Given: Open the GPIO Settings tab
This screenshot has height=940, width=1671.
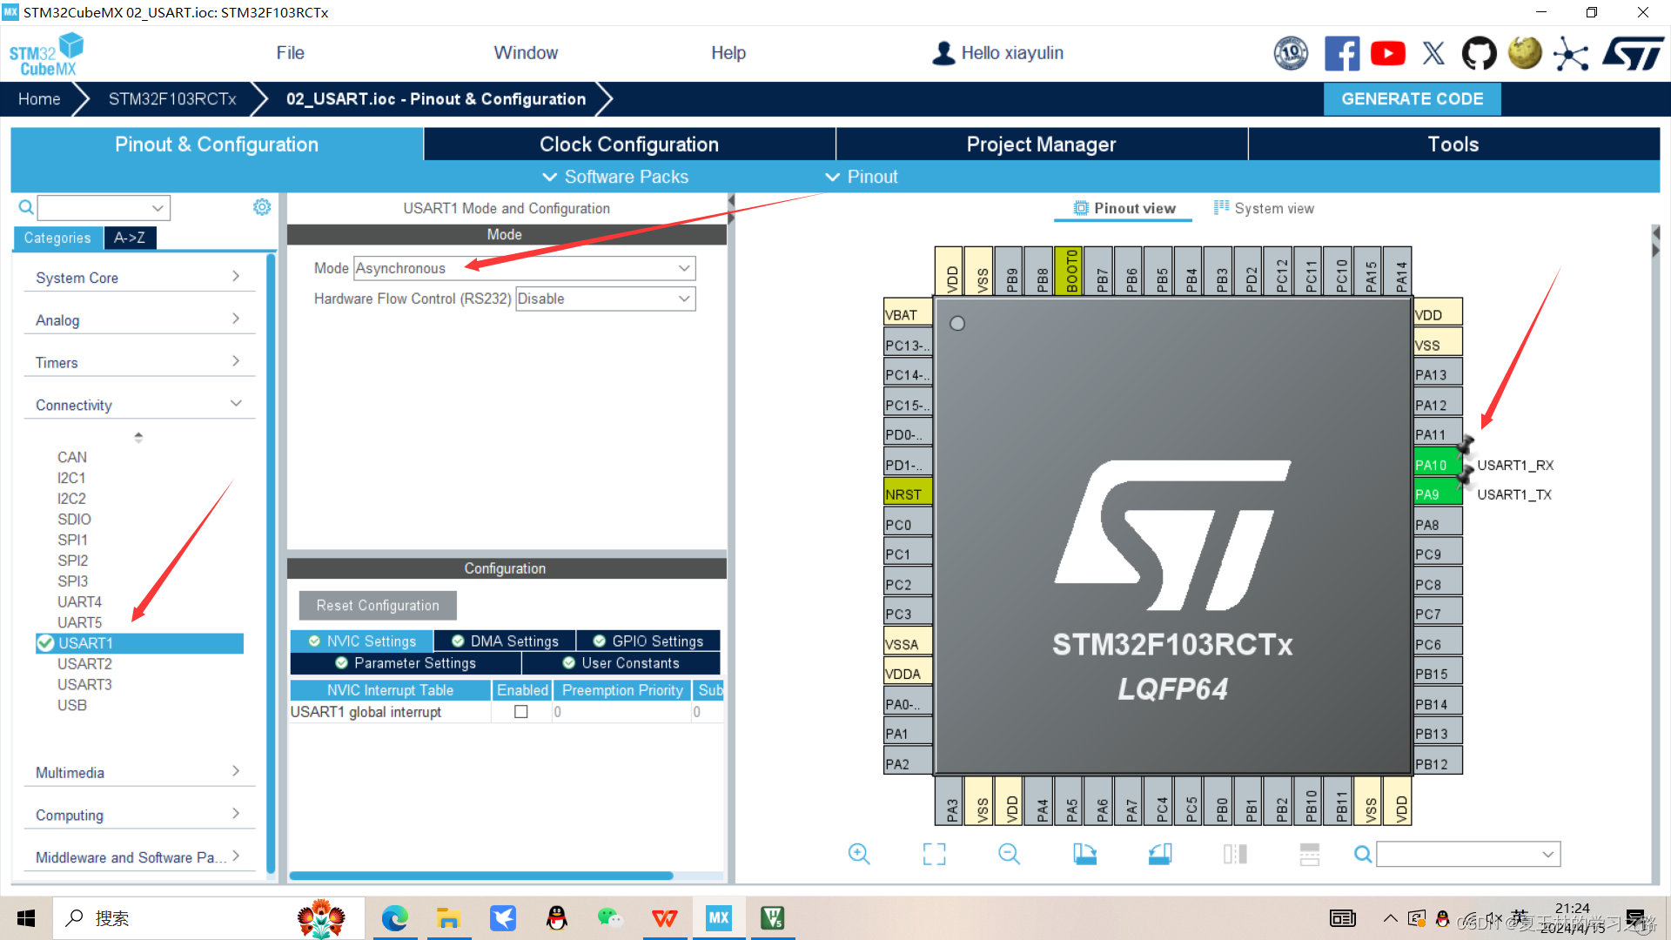Looking at the screenshot, I should pos(648,641).
